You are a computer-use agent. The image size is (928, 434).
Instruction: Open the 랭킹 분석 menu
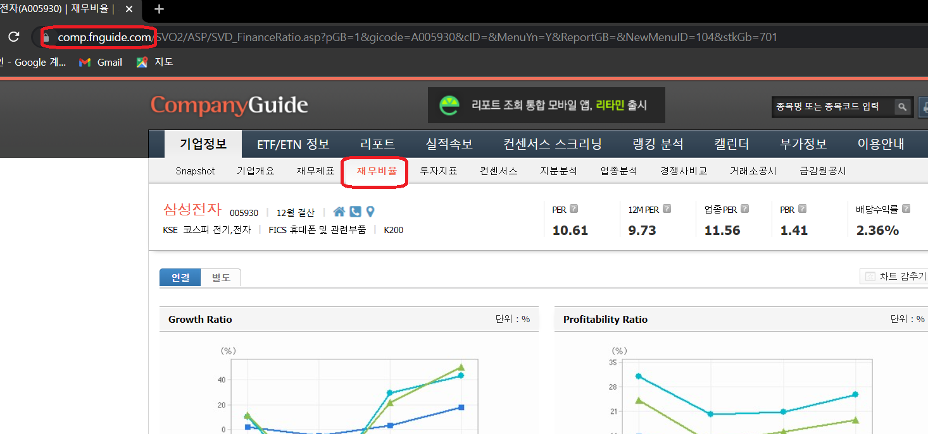pyautogui.click(x=658, y=144)
